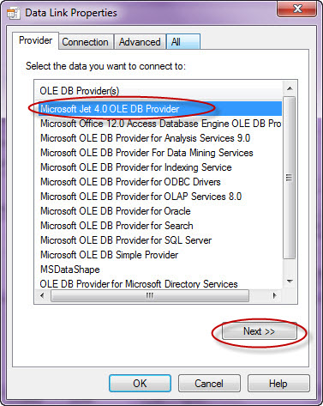Click the list's scroll down arrow
Screen dimensions: 323x406
pyautogui.click(x=290, y=282)
